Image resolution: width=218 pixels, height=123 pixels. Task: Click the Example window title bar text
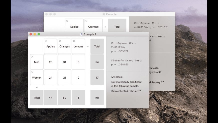(x=111, y=14)
